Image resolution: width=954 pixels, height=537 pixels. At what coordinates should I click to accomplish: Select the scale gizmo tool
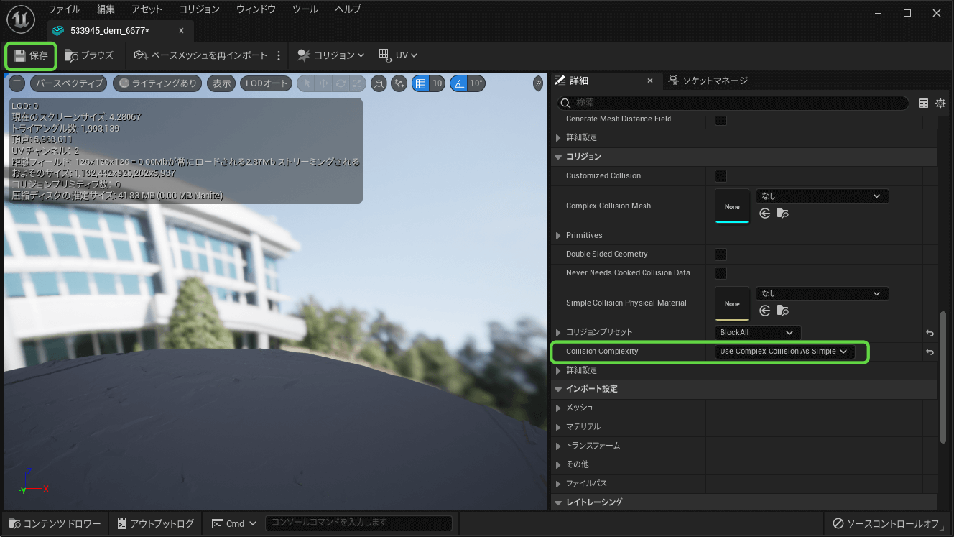[357, 83]
